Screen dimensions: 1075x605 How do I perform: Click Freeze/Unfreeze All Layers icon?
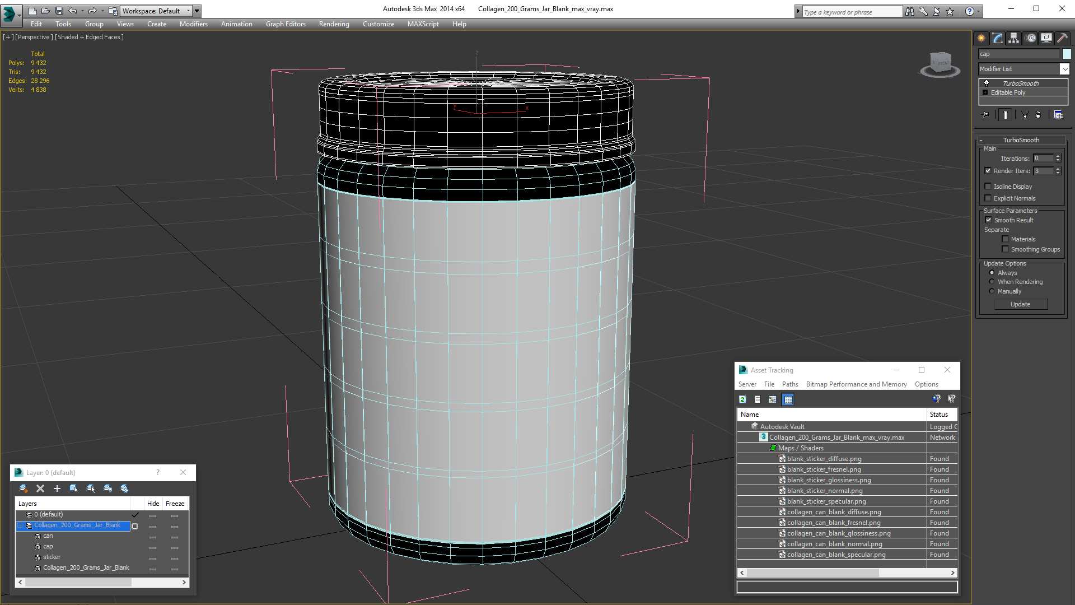[124, 488]
